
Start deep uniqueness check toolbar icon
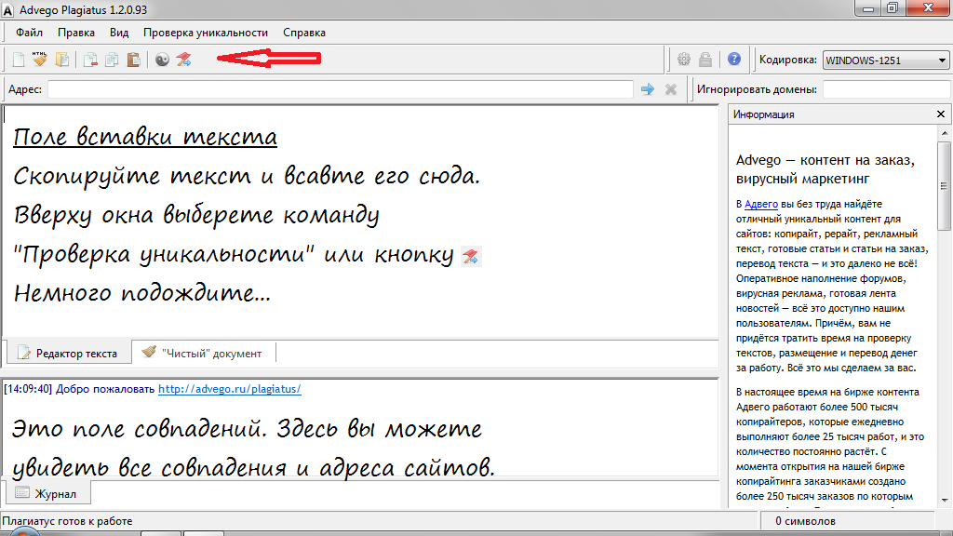pos(183,59)
